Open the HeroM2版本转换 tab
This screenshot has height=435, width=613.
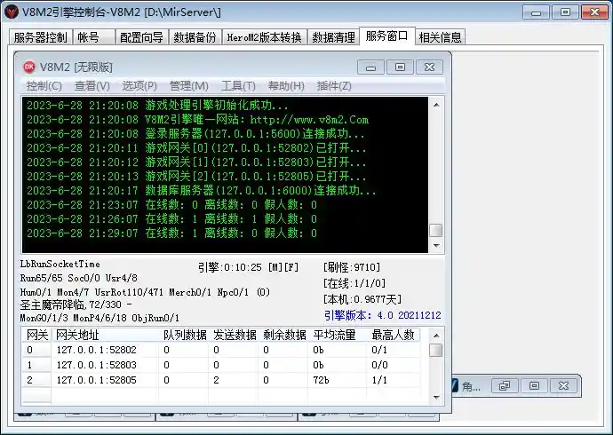pos(264,37)
